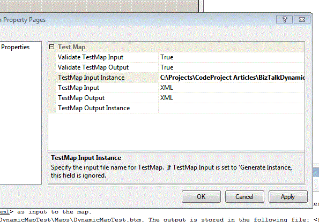Select the TestMap Input property label

(x=78, y=88)
